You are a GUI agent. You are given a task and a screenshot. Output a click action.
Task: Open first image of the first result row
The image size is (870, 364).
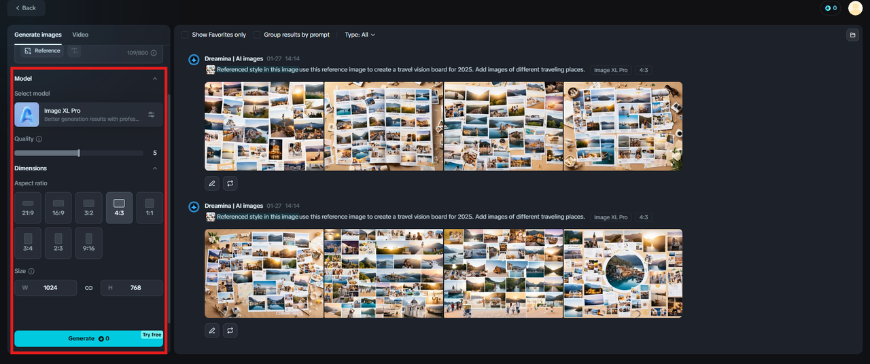264,126
